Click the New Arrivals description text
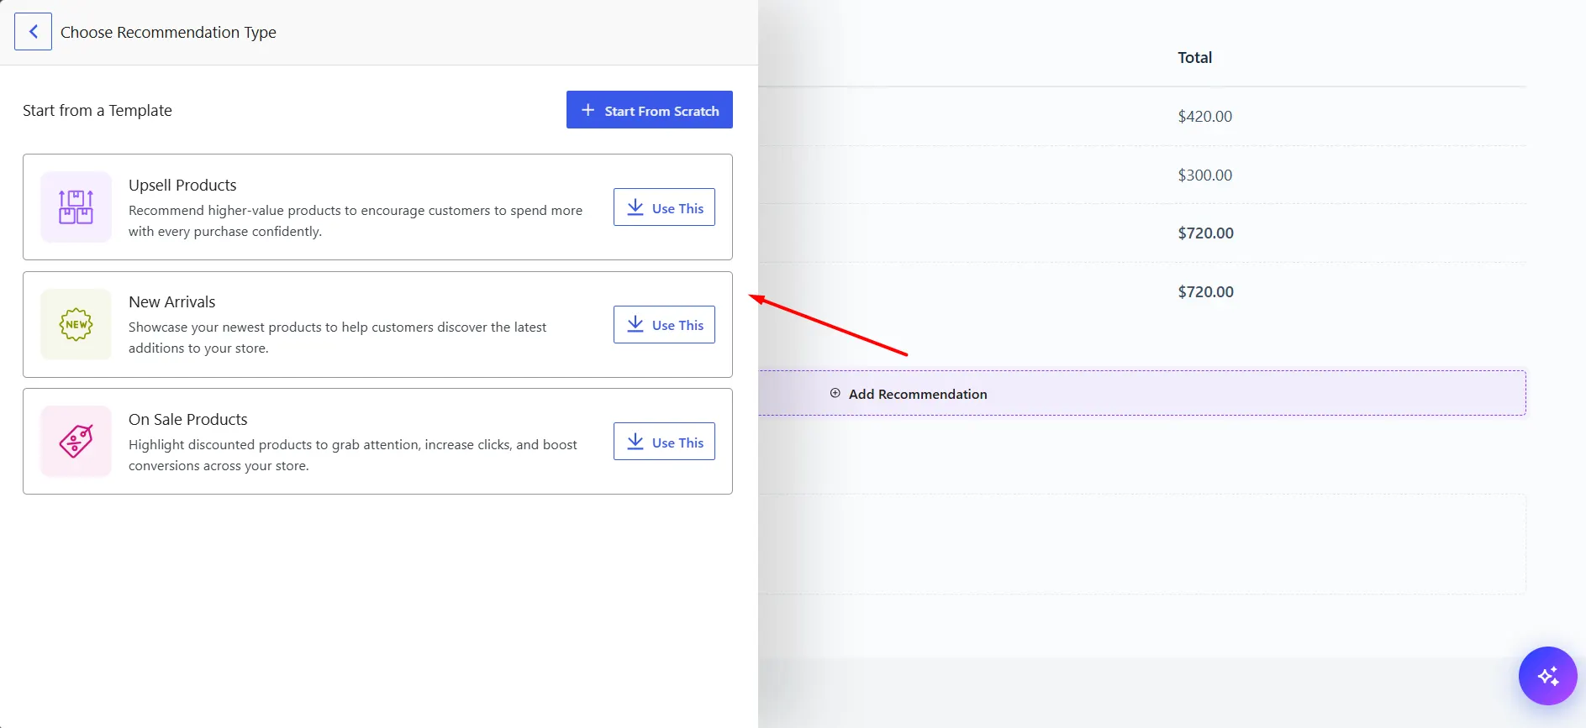 pos(337,338)
